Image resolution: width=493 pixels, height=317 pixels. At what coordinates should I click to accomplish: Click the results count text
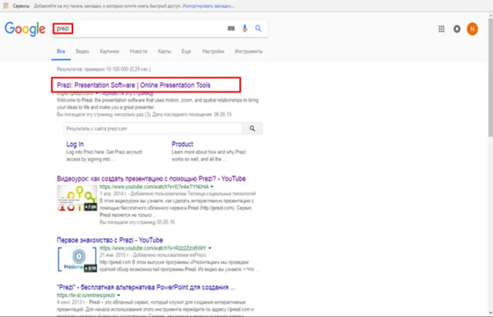(104, 69)
